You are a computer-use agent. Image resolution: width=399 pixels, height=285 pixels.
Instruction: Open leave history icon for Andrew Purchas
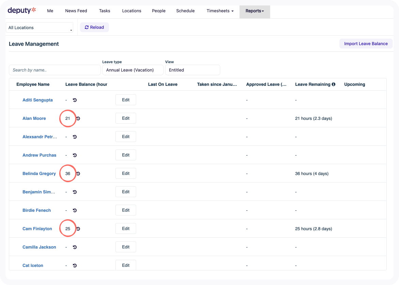pyautogui.click(x=75, y=155)
